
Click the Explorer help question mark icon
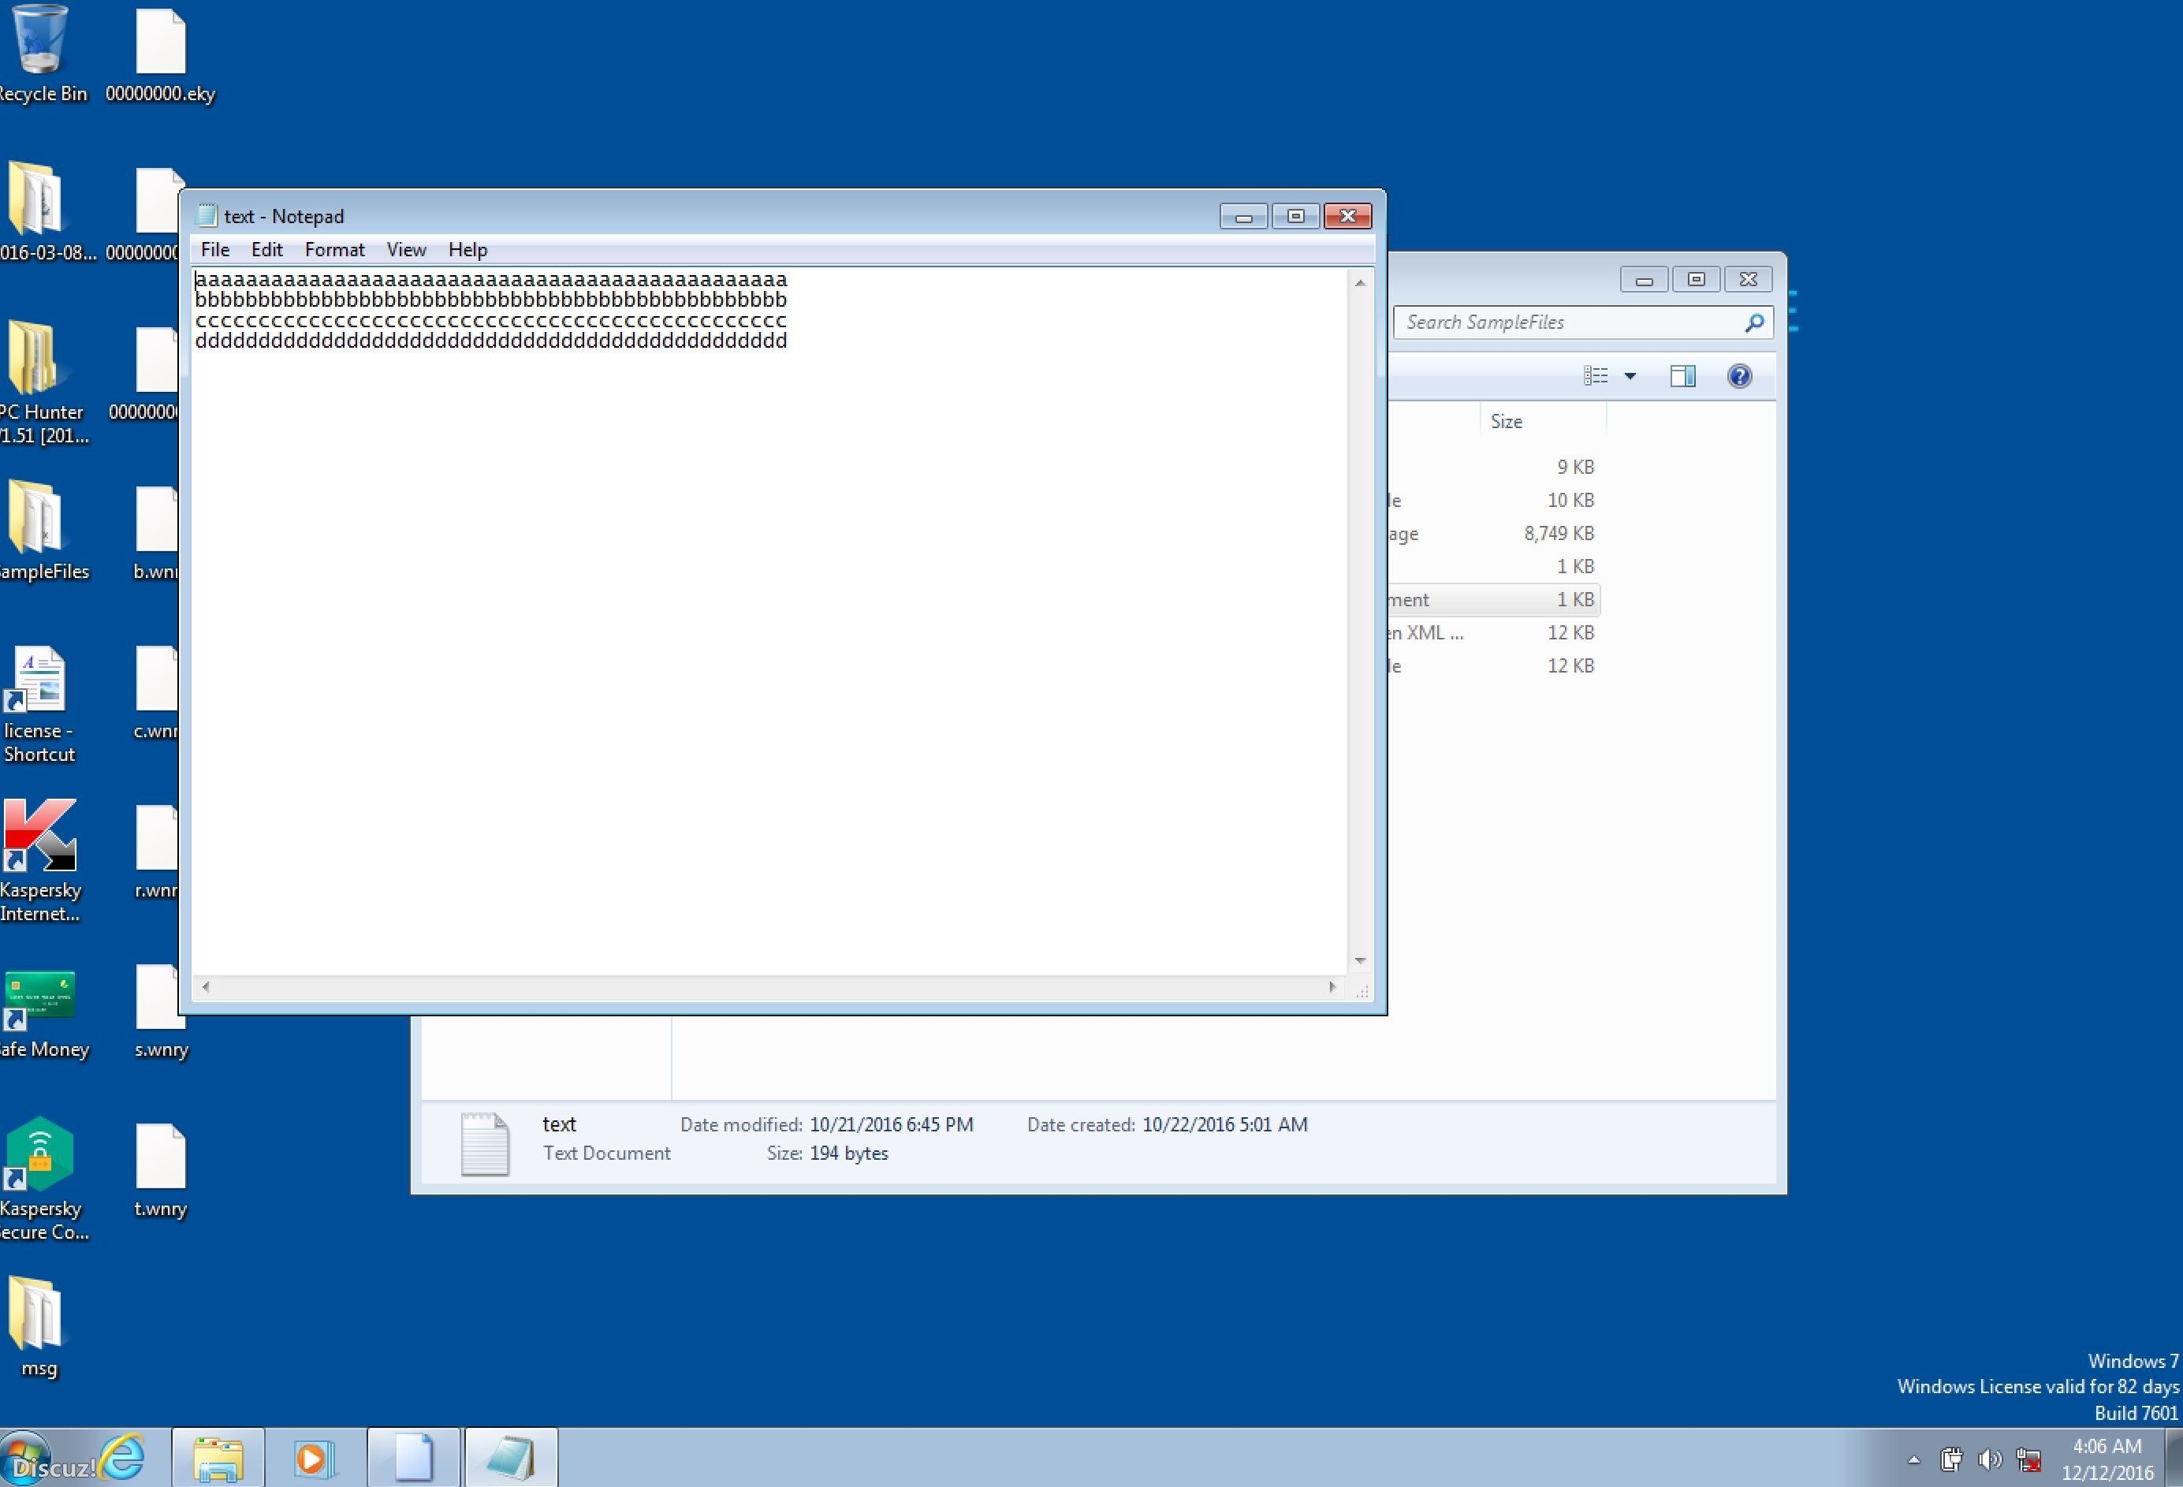(1738, 377)
